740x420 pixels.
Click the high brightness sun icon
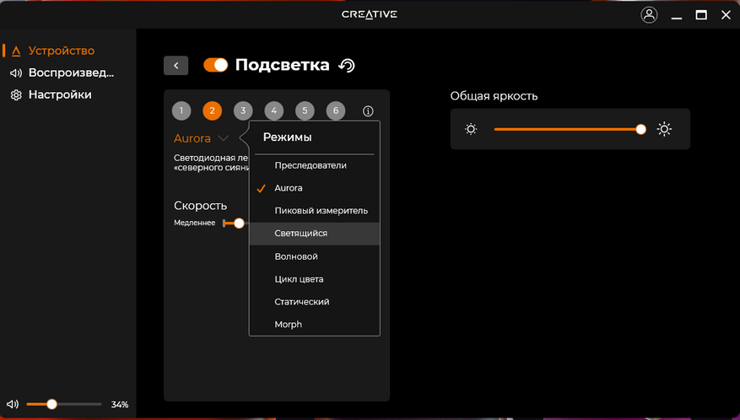(664, 129)
